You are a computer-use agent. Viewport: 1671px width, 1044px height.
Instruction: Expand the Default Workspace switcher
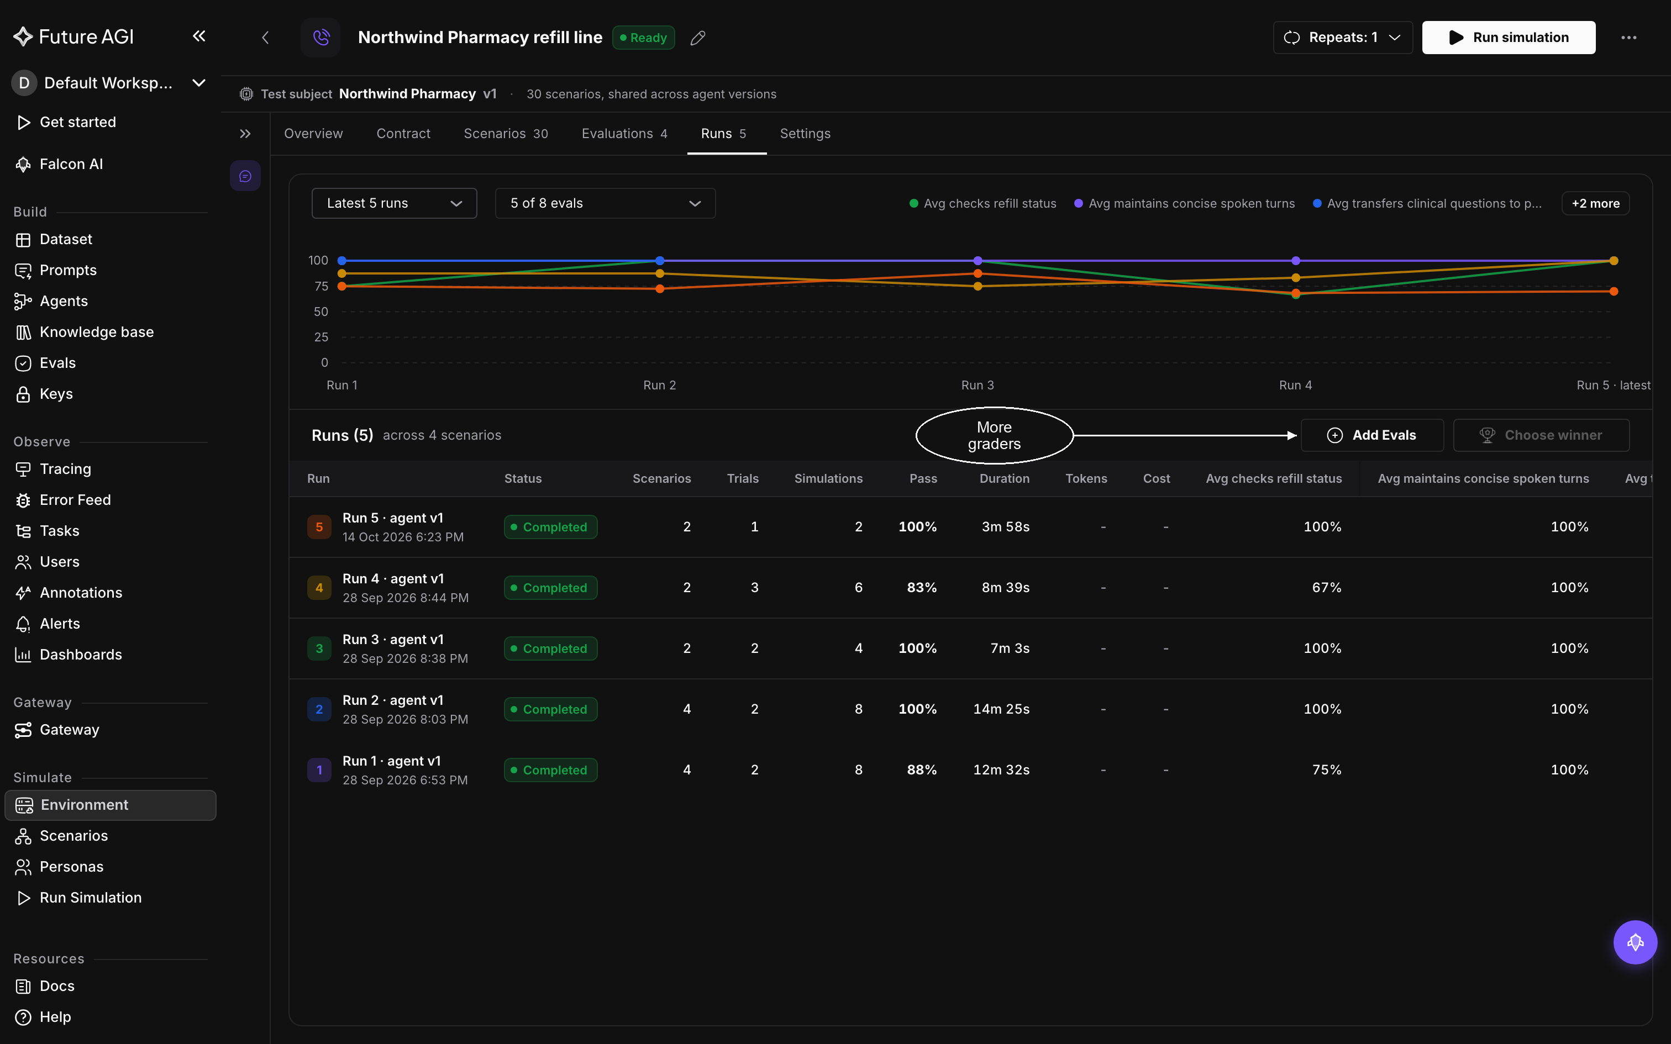(x=111, y=83)
